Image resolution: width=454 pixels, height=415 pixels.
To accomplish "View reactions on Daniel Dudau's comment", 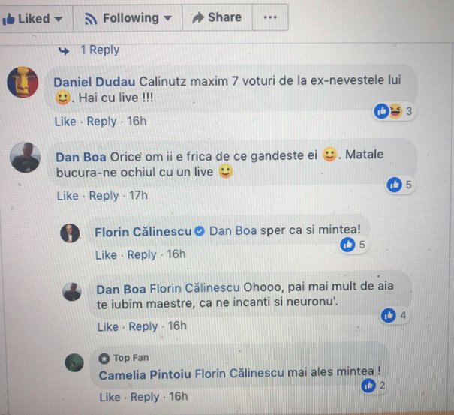I will click(393, 111).
